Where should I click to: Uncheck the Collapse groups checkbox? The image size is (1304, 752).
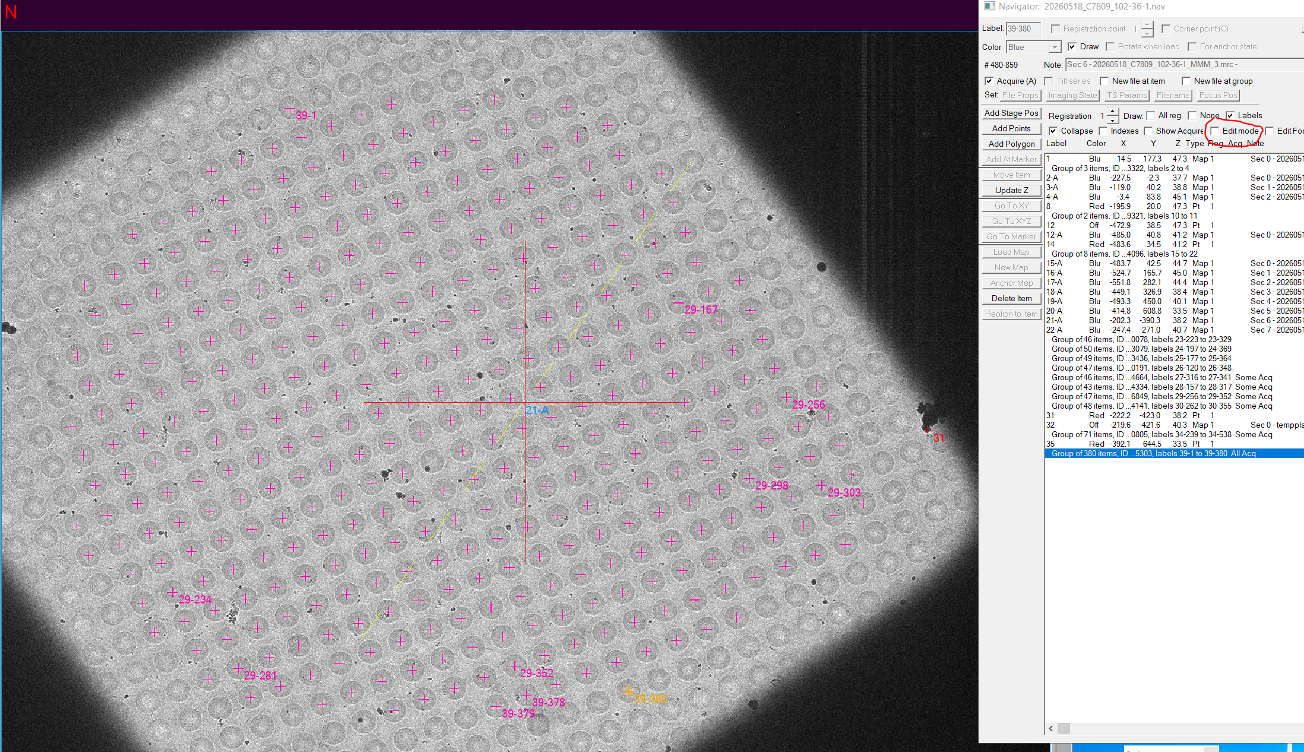click(1053, 131)
